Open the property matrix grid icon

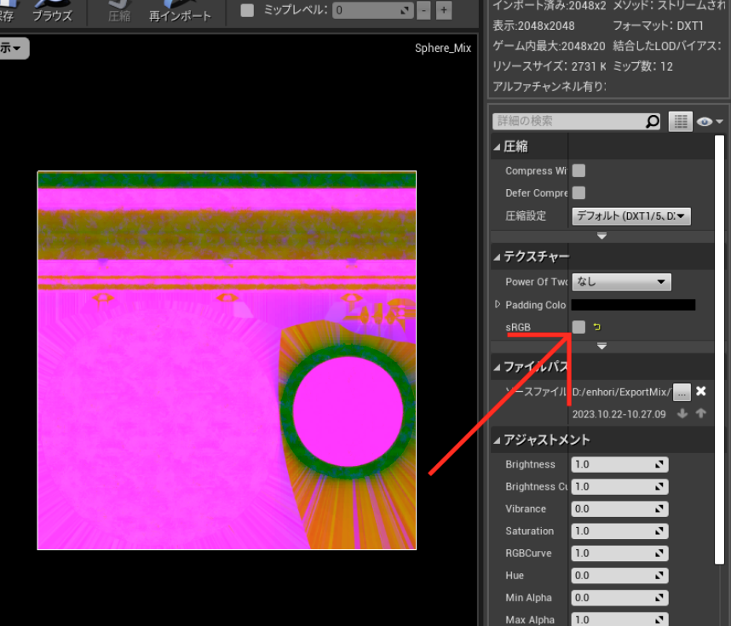(x=680, y=122)
